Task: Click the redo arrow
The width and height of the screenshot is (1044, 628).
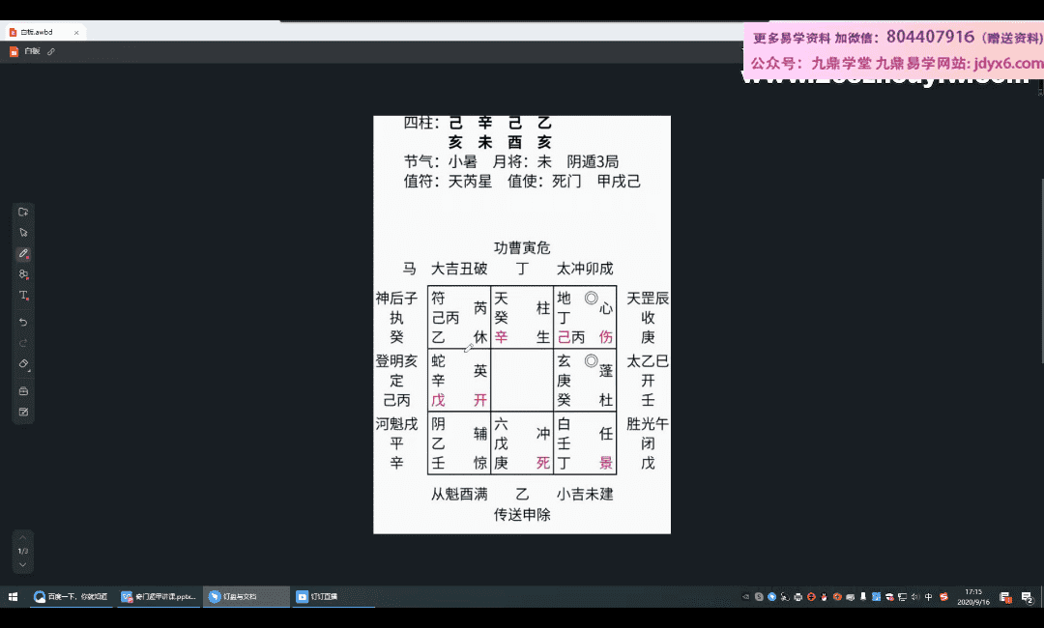Action: tap(24, 343)
